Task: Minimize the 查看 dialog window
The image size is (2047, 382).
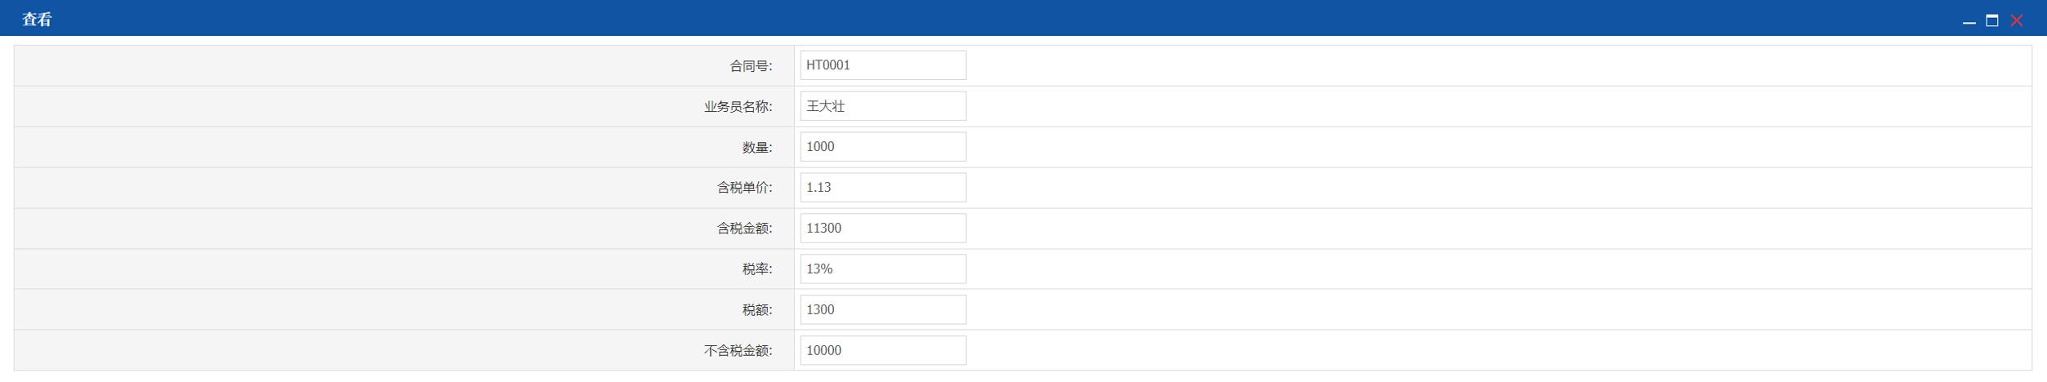Action: (x=1969, y=21)
